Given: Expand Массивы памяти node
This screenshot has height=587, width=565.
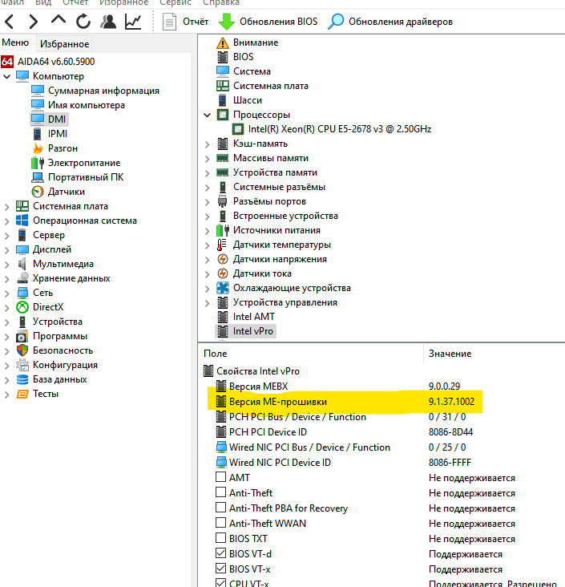Looking at the screenshot, I should pyautogui.click(x=207, y=158).
